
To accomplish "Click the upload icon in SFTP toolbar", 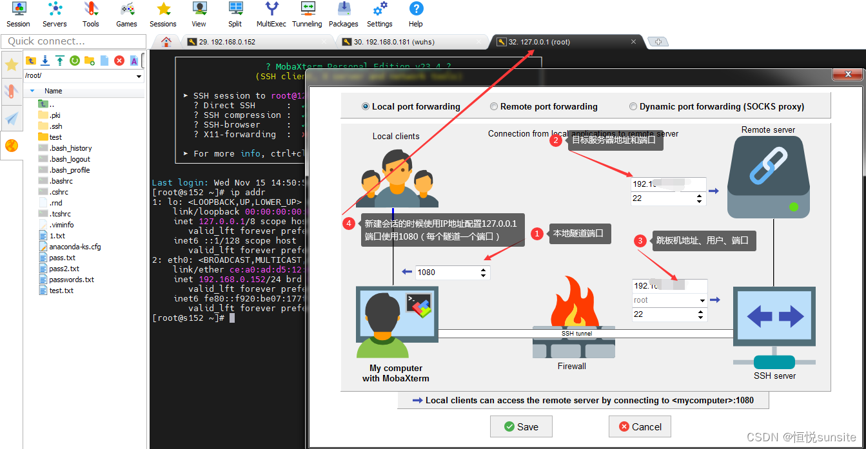I will 60,61.
